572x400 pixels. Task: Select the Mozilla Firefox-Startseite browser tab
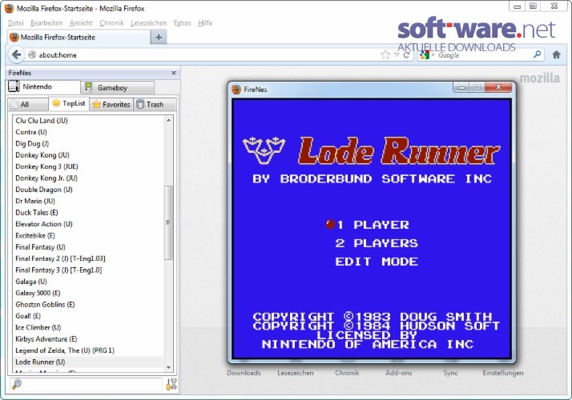79,37
